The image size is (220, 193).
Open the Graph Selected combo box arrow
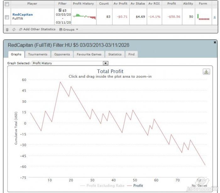pyautogui.click(x=106, y=63)
